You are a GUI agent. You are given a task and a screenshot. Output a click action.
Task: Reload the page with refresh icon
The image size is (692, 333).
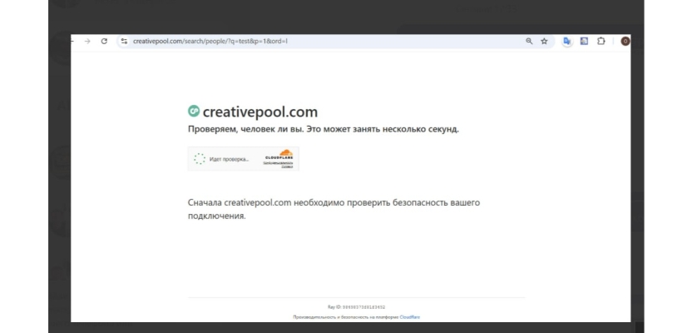coord(104,41)
